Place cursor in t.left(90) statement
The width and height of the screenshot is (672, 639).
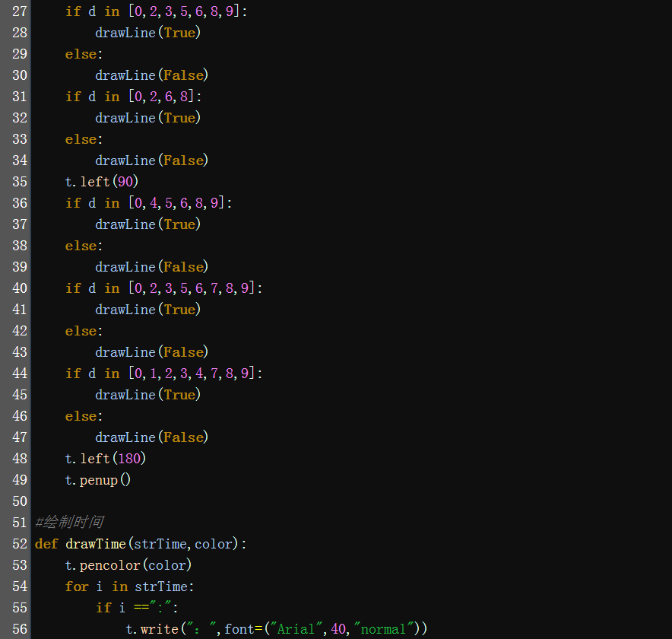click(102, 182)
